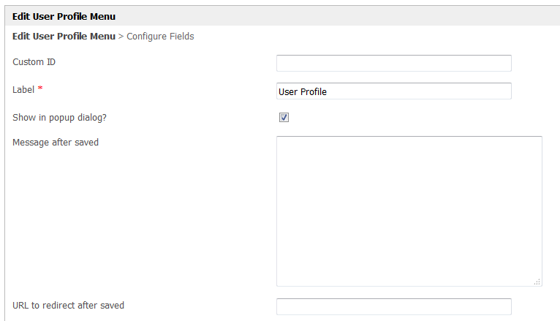The height and width of the screenshot is (321, 560).
Task: Click the User Profile text in Label box
Action: tap(303, 92)
